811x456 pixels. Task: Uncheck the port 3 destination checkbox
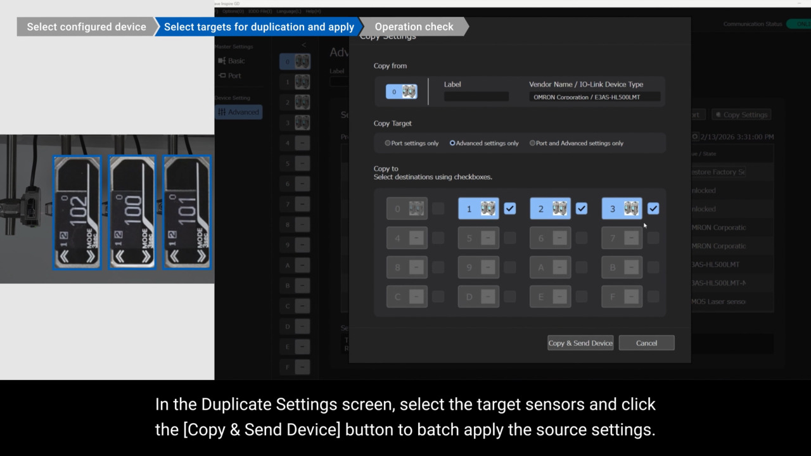653,208
